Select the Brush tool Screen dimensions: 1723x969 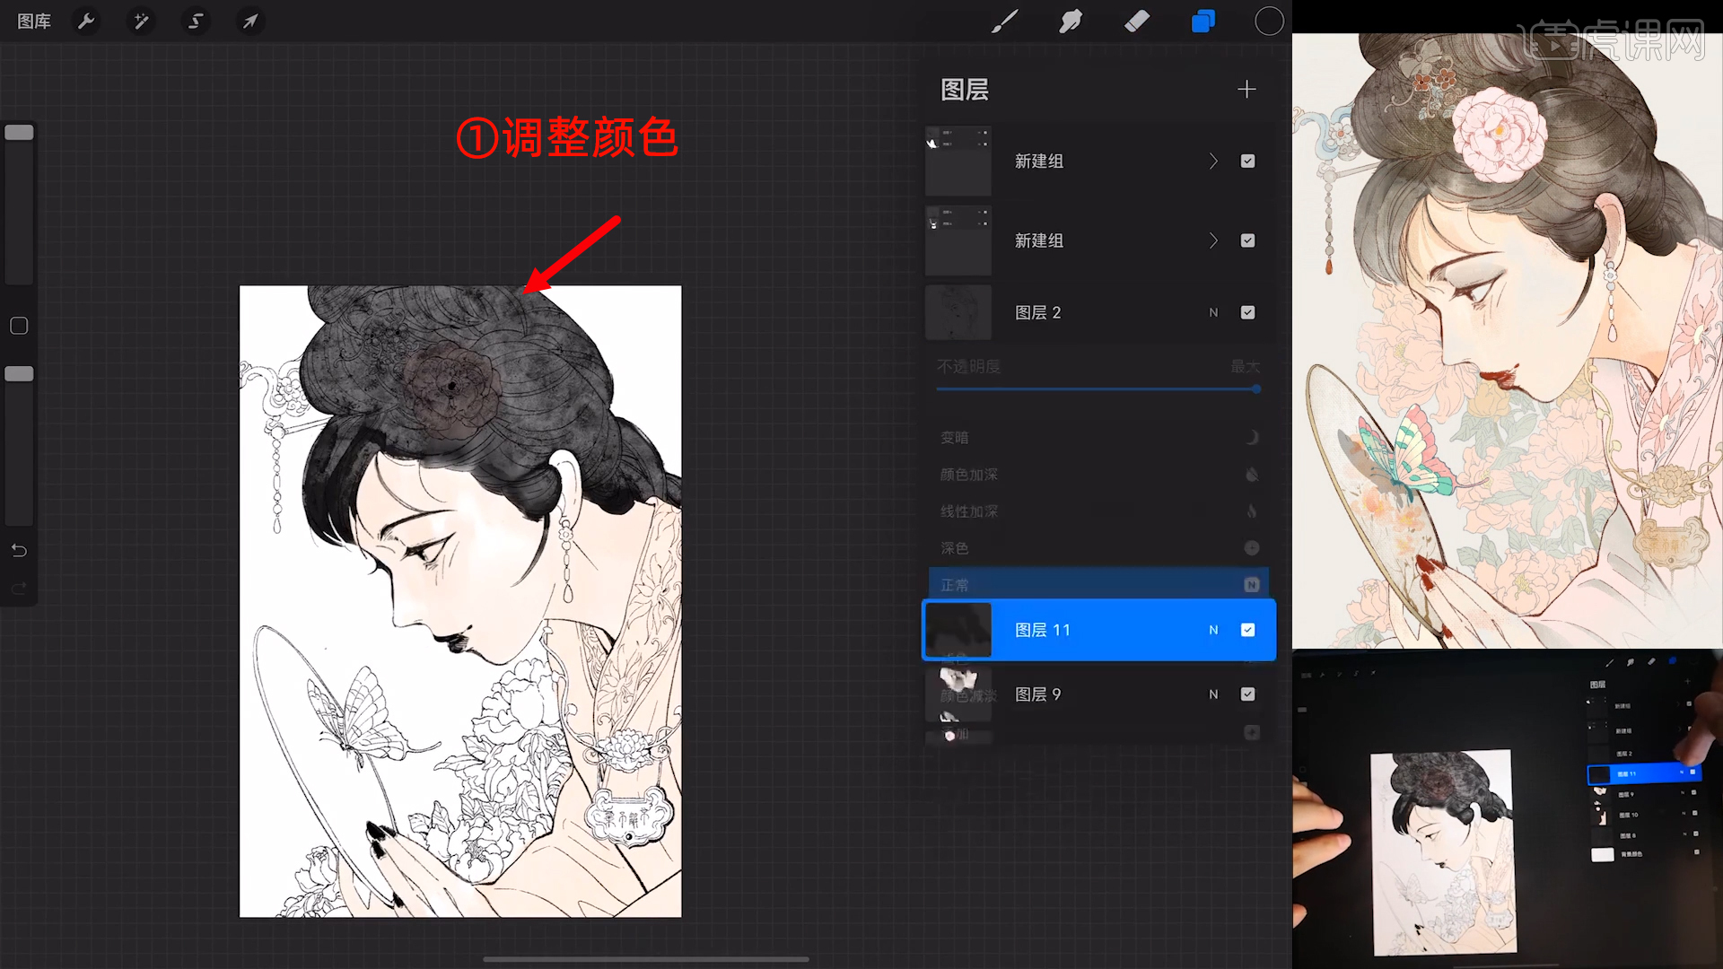[1004, 21]
